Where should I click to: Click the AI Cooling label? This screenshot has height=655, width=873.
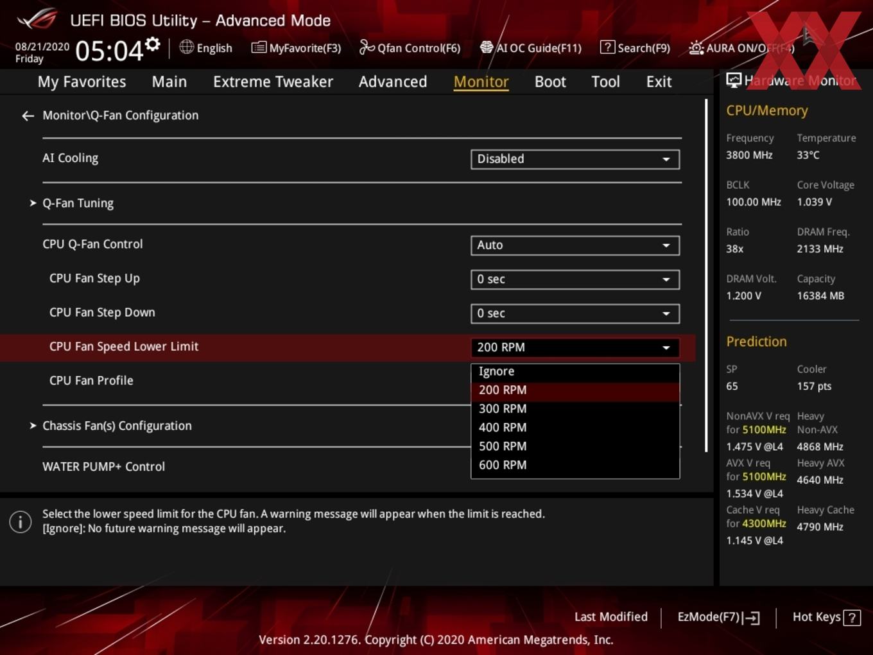point(70,158)
